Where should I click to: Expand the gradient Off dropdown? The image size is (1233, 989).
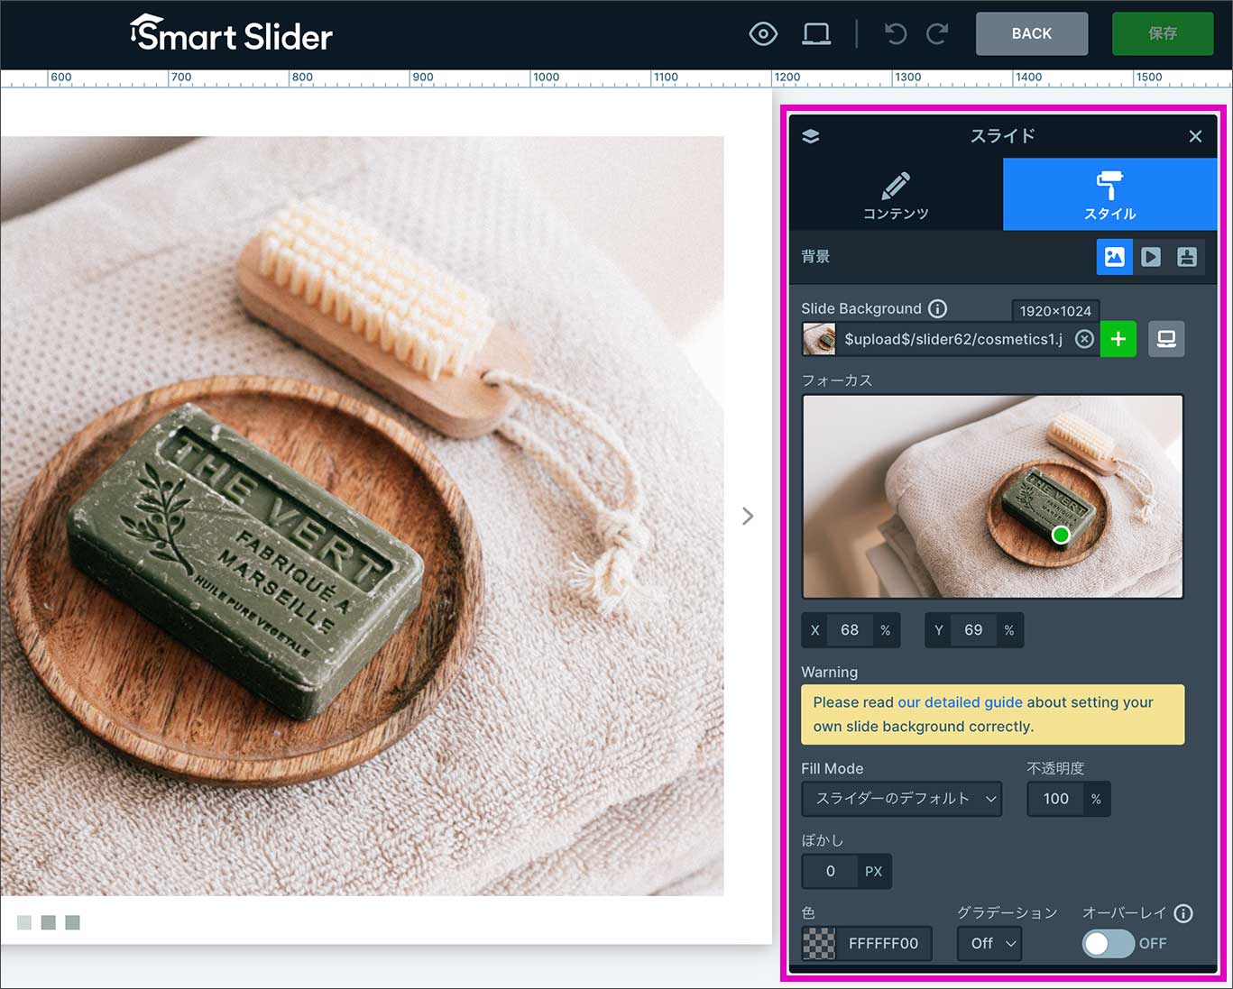[989, 943]
